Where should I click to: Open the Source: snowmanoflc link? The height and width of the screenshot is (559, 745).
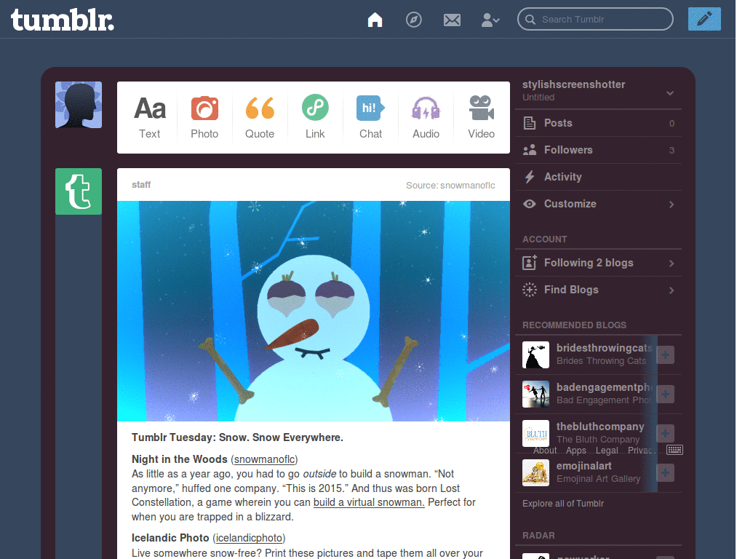click(x=450, y=185)
